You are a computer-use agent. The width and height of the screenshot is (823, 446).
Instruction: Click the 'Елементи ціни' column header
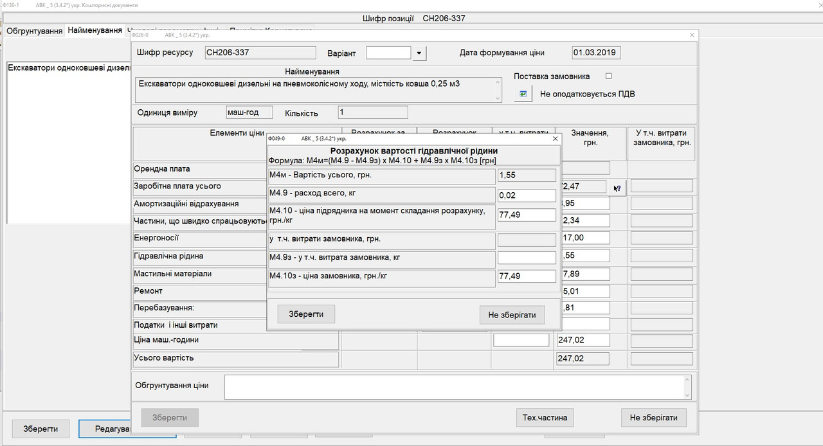click(x=237, y=133)
